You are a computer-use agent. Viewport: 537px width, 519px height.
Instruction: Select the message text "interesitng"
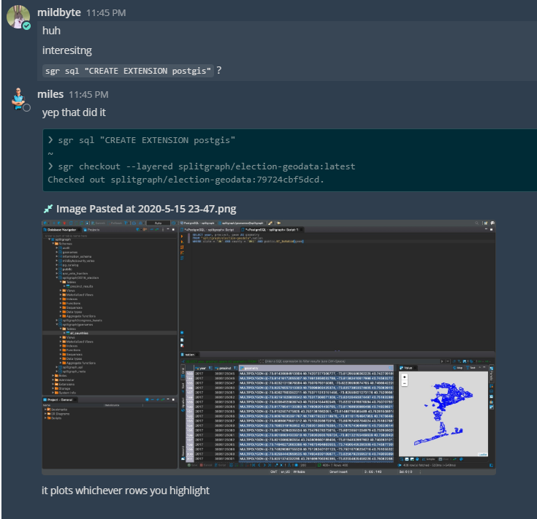click(66, 50)
